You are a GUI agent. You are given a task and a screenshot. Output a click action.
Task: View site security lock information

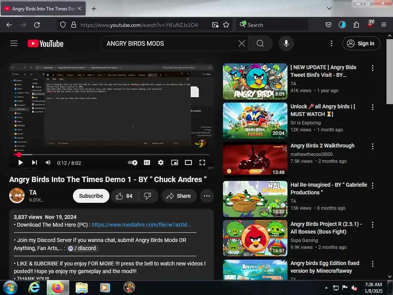coord(73,25)
